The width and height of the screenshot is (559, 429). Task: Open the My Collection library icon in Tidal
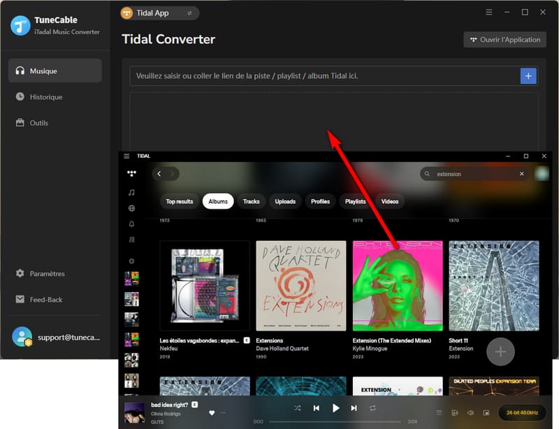tap(131, 240)
